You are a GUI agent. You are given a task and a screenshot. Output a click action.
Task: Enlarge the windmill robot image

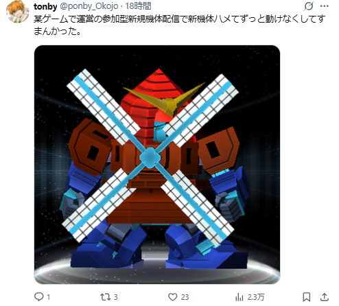point(157,165)
